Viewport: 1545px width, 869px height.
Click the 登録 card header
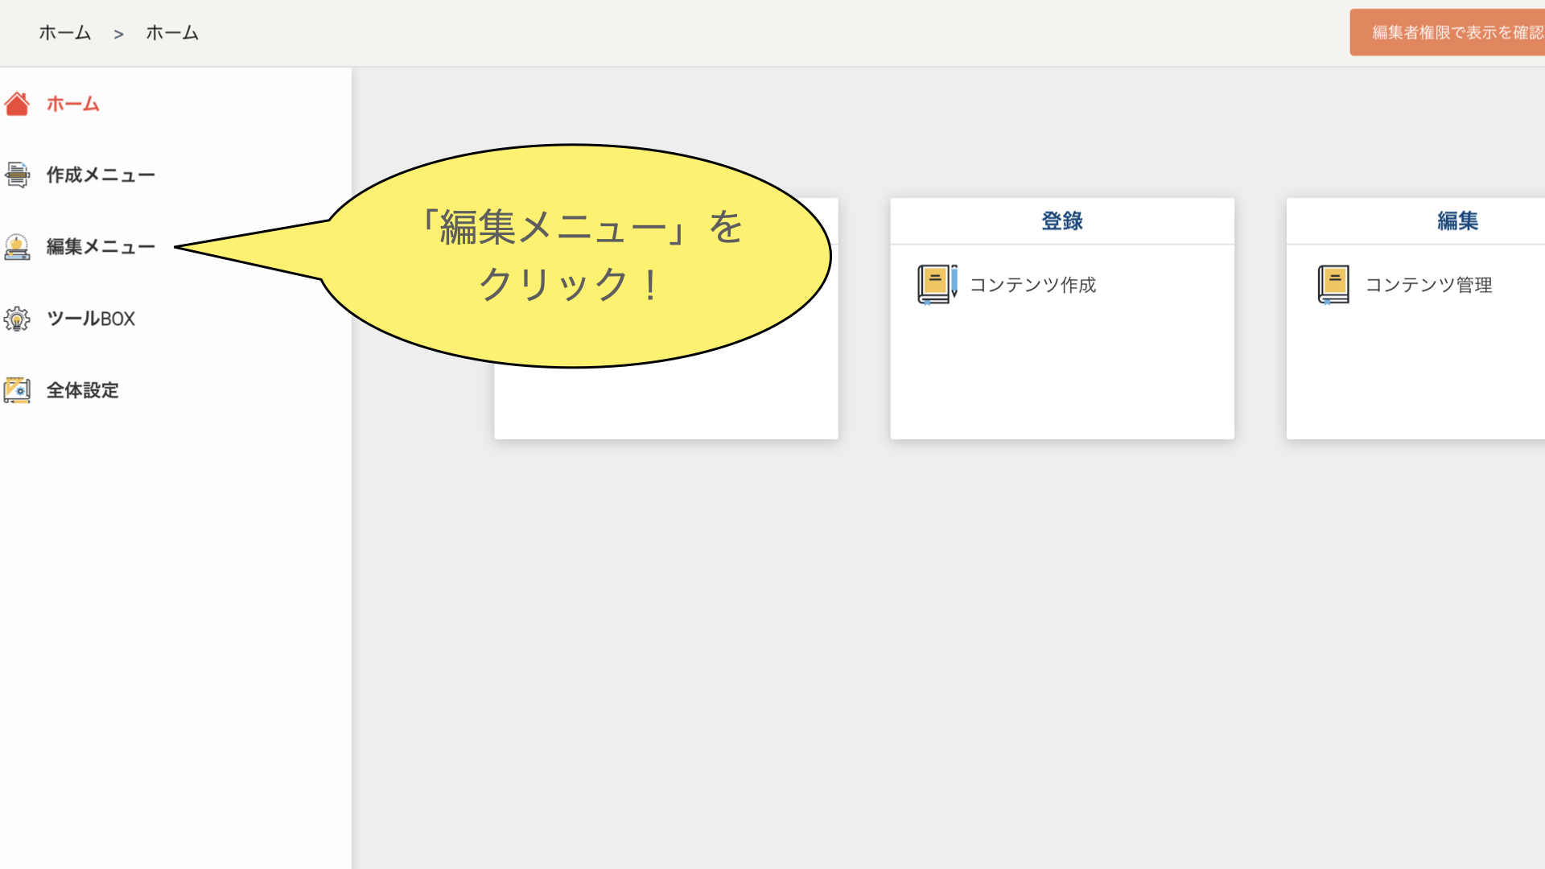1061,220
